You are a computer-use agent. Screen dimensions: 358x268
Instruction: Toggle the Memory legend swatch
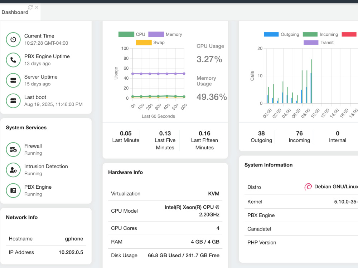156,34
